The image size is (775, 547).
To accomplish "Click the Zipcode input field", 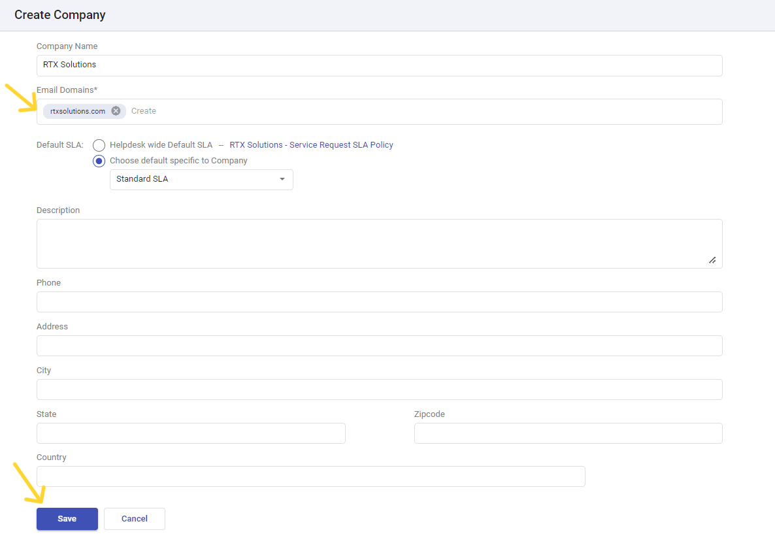I will [568, 433].
